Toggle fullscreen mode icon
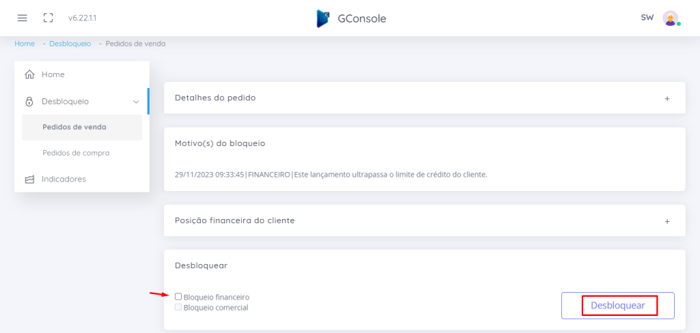This screenshot has height=333, width=700. tap(49, 18)
